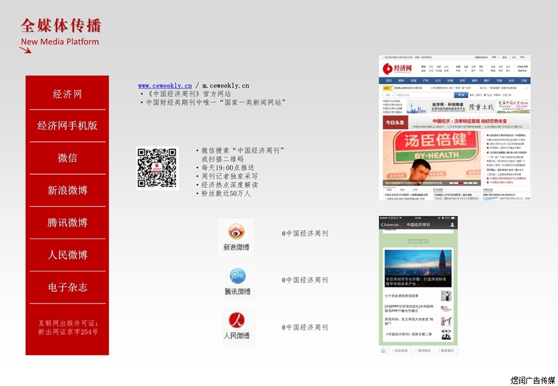The height and width of the screenshot is (386, 558).
Task: Tap the 《中国经济周刊》招贤令第二弹 article
Action: click(x=418, y=335)
